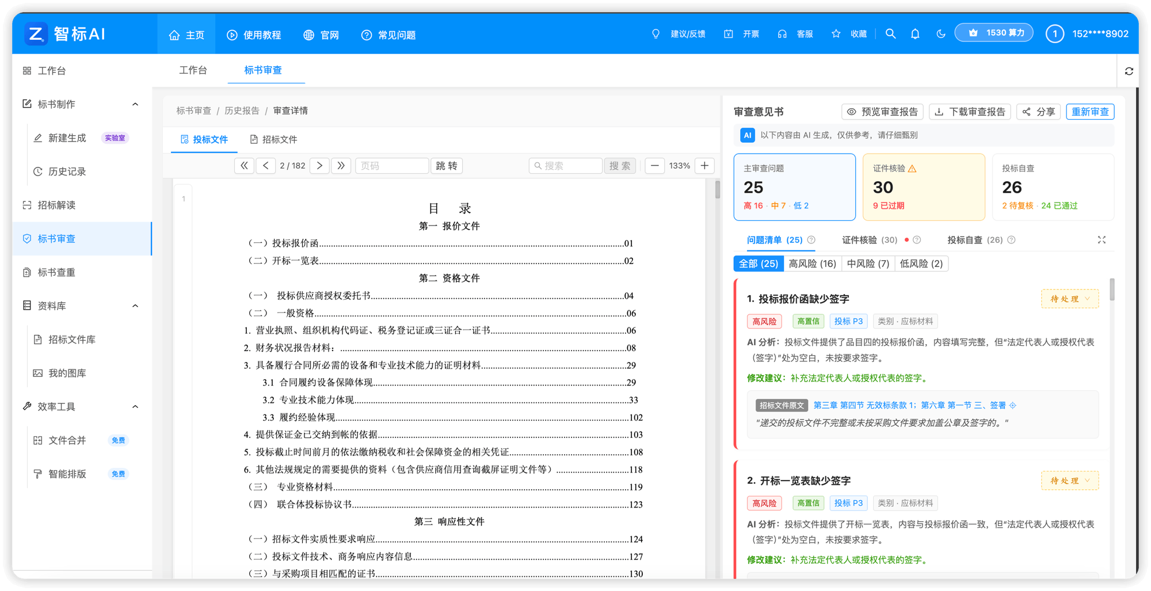Open 待处理 status dropdown for issue 1
This screenshot has width=1151, height=591.
[x=1070, y=299]
